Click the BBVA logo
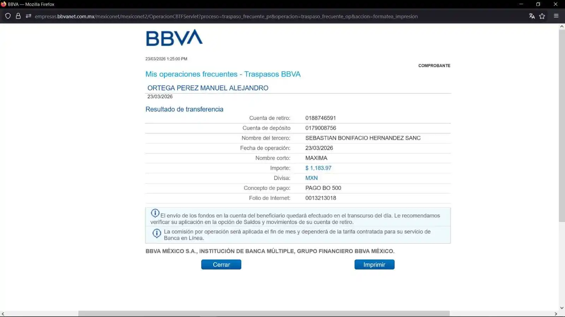The image size is (565, 317). pyautogui.click(x=174, y=38)
